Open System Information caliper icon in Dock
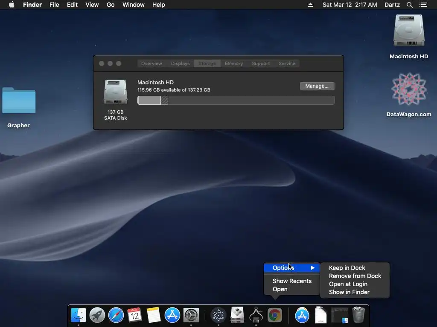The height and width of the screenshot is (327, 437). coord(256,315)
